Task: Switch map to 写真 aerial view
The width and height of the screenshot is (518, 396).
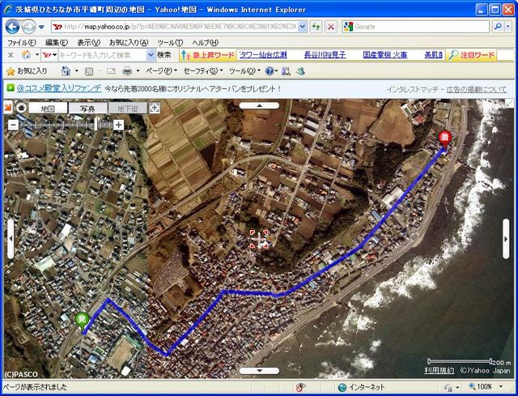Action: [x=87, y=108]
